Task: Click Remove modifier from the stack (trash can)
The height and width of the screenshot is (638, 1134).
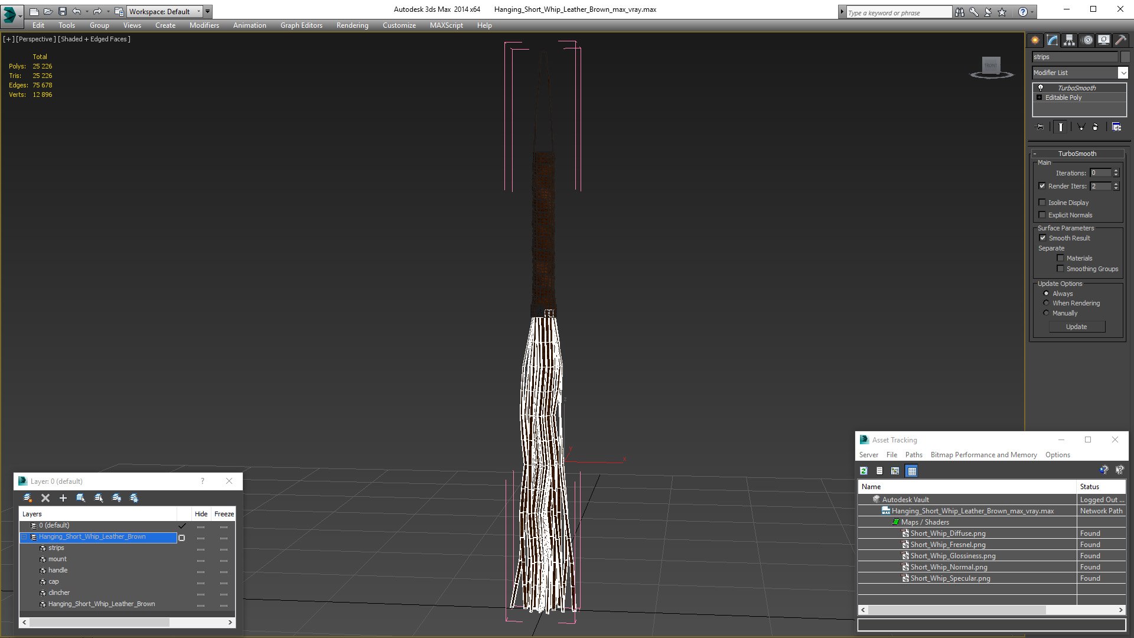Action: [x=1095, y=127]
